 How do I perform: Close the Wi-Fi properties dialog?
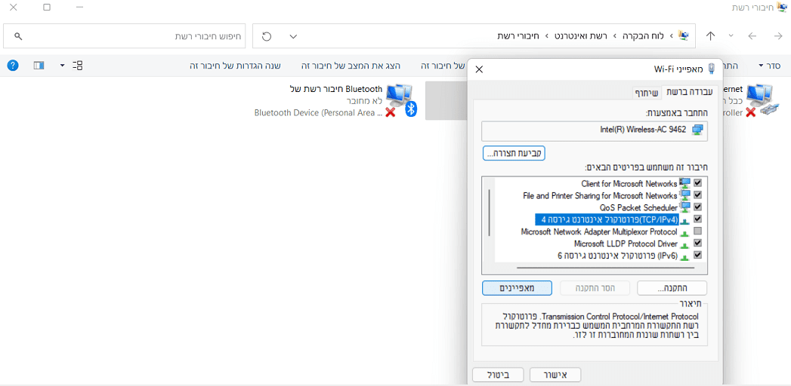coord(479,69)
